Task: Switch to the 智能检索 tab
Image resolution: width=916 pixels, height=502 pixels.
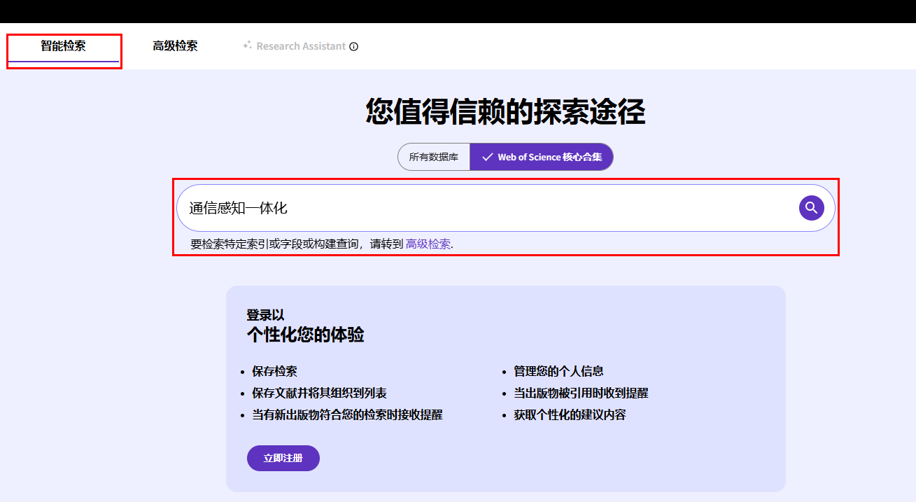Action: [x=63, y=46]
